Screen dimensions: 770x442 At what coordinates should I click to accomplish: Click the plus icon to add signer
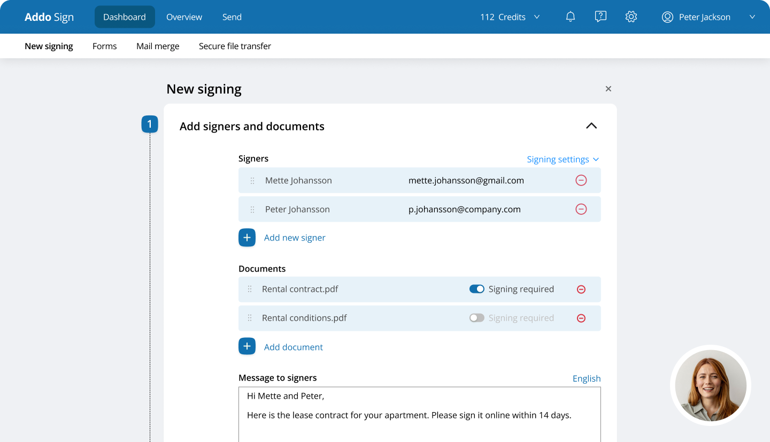(247, 237)
